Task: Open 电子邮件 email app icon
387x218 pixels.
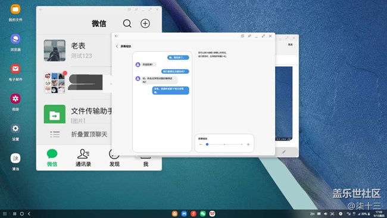Action: (15, 72)
